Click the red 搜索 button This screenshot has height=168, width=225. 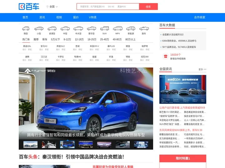point(148,7)
